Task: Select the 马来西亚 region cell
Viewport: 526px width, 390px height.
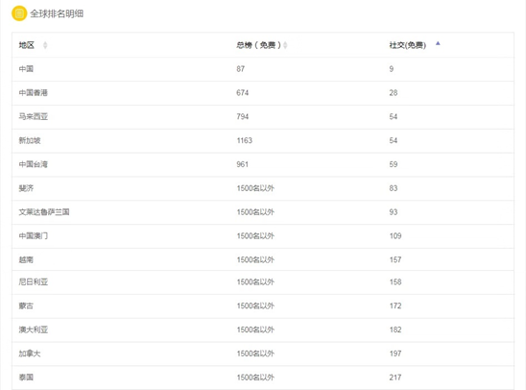Action: click(34, 117)
